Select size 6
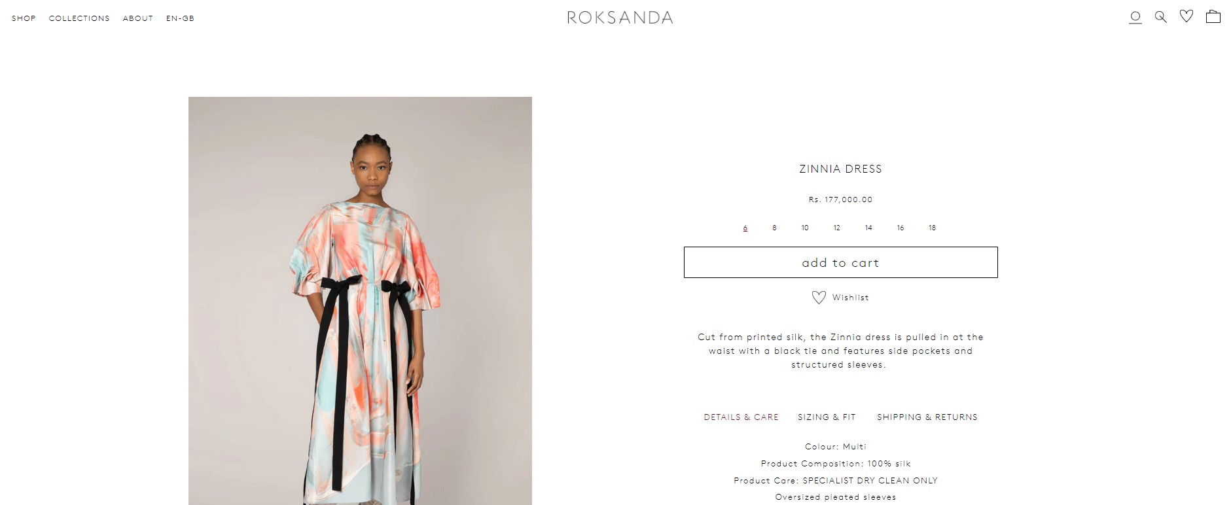The image size is (1231, 505). 745,228
